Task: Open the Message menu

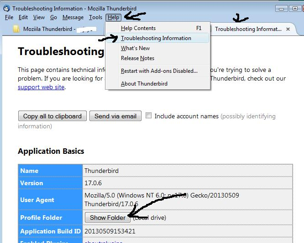Action: pyautogui.click(x=73, y=17)
